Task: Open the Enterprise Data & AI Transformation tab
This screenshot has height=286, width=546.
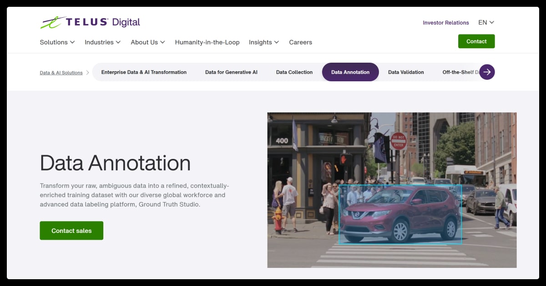Action: tap(144, 72)
